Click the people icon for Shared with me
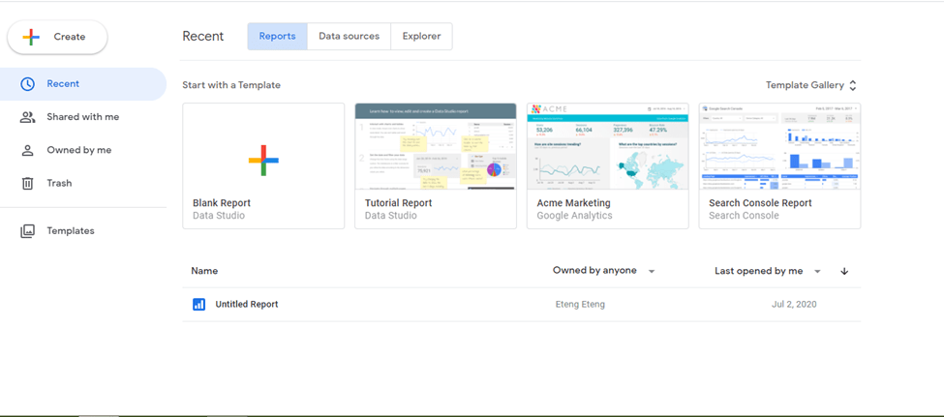944x417 pixels. pyautogui.click(x=28, y=117)
